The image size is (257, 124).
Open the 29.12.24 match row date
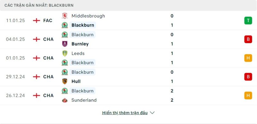point(15,77)
